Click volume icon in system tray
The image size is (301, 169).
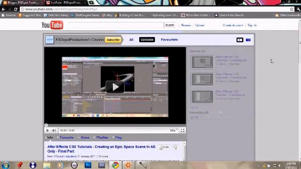[x=280, y=165]
